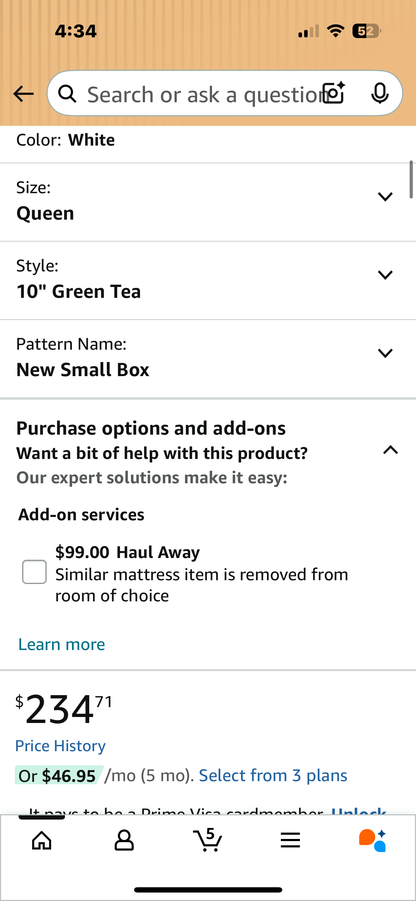Start a voice search
Screen dimensions: 416x901
point(380,93)
